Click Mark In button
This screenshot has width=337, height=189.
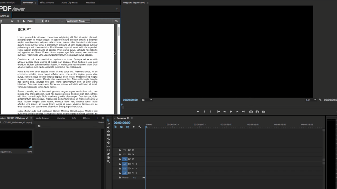pos(204,112)
